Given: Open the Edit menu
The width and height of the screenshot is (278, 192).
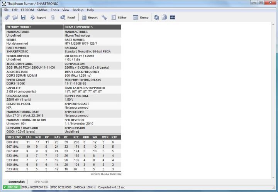Looking at the screenshot, I should point(15,10).
